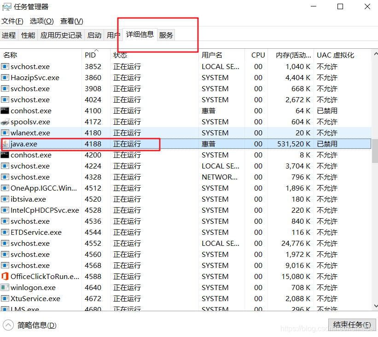Sort by the PID column header
The image size is (378, 337).
point(96,55)
